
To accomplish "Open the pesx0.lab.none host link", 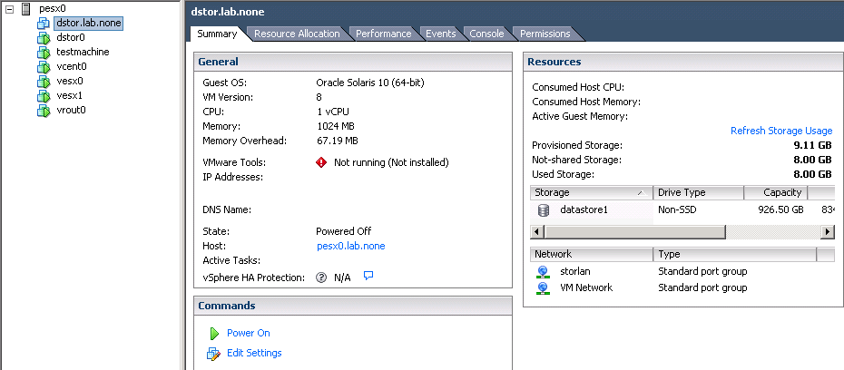I will pyautogui.click(x=350, y=246).
